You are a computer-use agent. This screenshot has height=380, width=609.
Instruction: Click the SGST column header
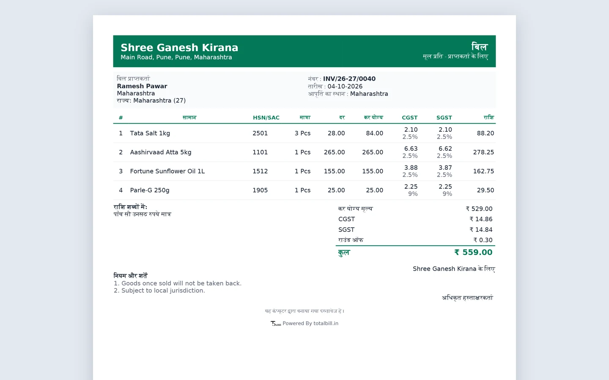[444, 118]
